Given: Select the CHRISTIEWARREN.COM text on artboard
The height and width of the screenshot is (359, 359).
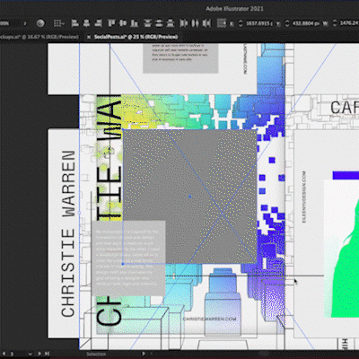Looking at the screenshot, I should (x=209, y=319).
